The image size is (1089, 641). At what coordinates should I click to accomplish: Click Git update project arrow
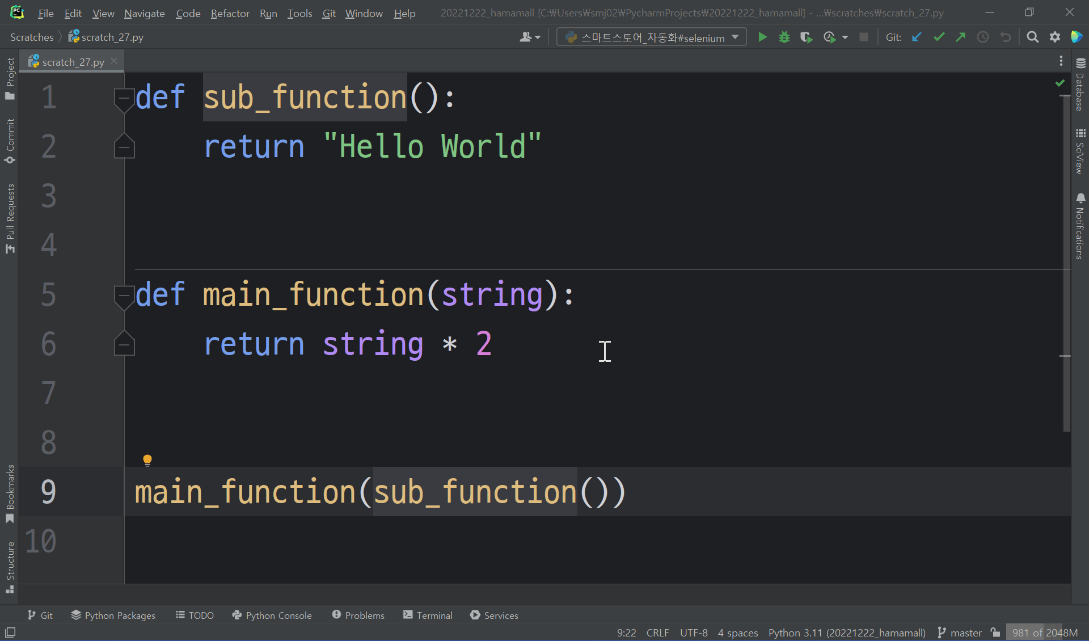point(917,37)
